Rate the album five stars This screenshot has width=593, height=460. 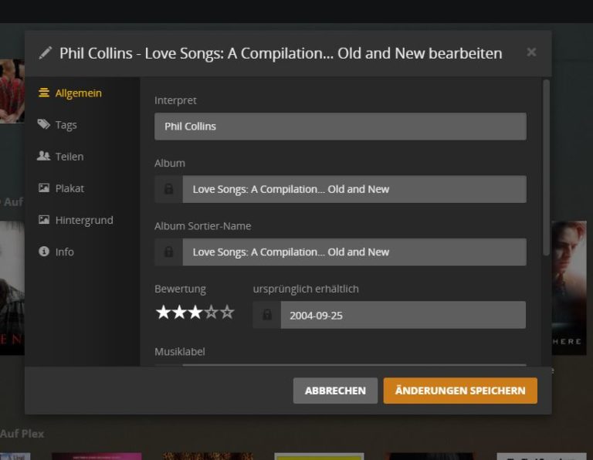227,313
